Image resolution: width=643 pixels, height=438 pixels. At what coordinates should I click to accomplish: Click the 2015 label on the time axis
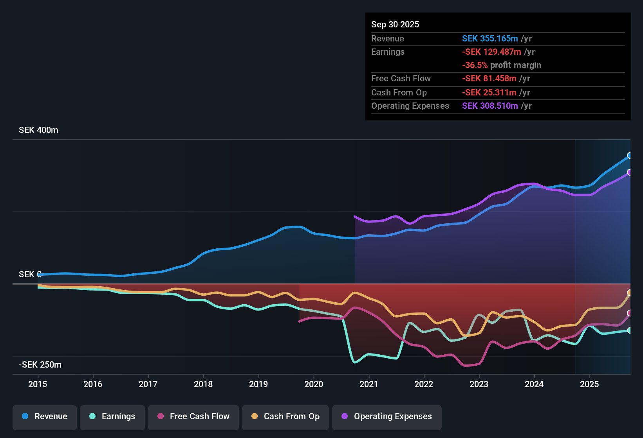pos(38,384)
